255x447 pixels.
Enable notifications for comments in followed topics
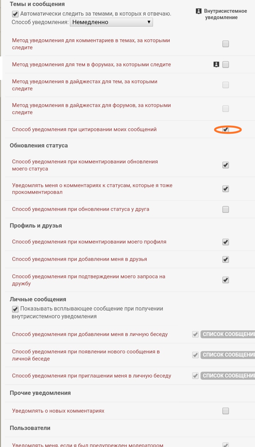226,44
